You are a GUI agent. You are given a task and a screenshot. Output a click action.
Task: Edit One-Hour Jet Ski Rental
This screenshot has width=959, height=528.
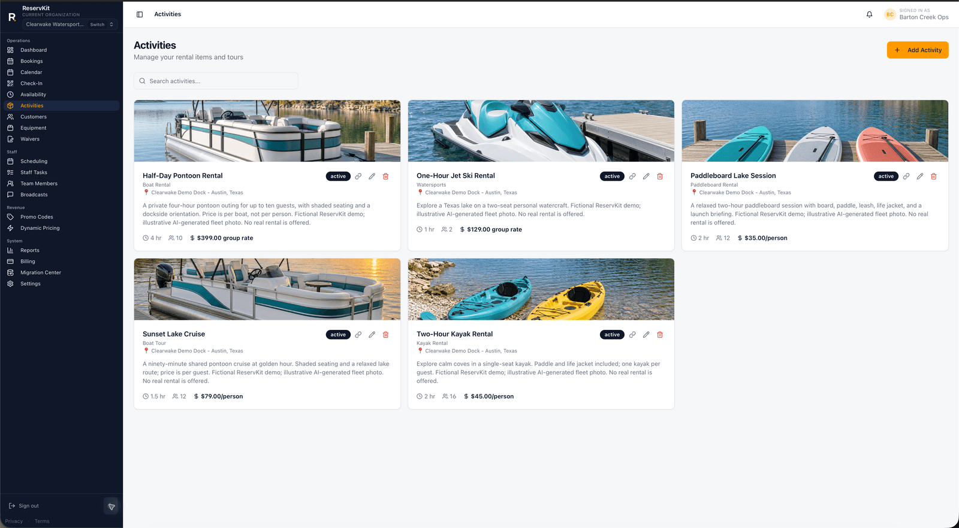[x=646, y=177]
